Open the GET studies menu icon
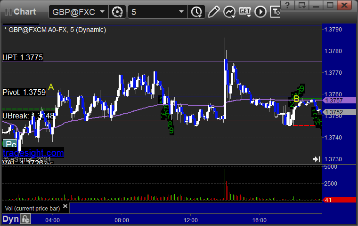 click(245, 12)
